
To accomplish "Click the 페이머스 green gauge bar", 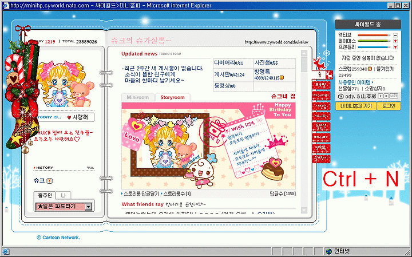I will point(374,41).
